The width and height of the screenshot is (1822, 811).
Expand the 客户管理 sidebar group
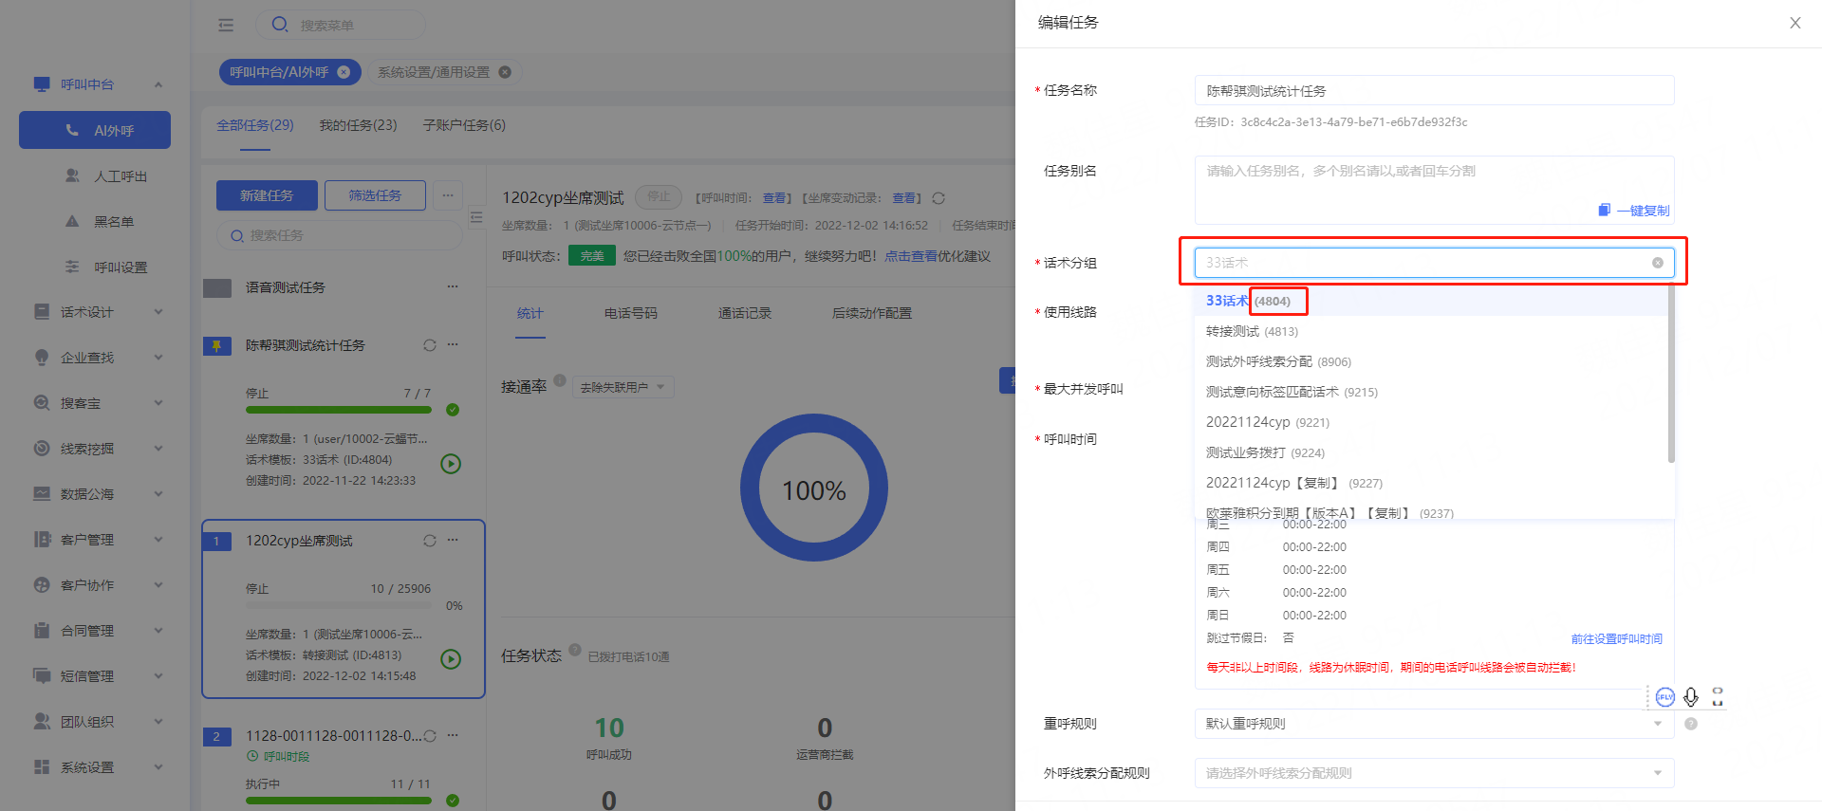click(x=158, y=540)
